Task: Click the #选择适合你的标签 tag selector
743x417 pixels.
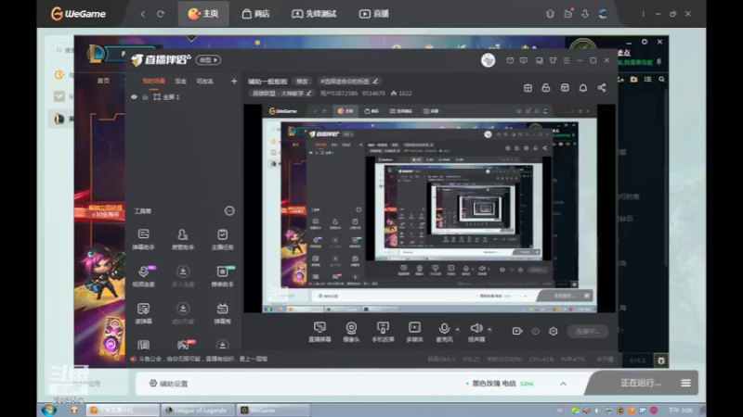Action: click(x=349, y=82)
